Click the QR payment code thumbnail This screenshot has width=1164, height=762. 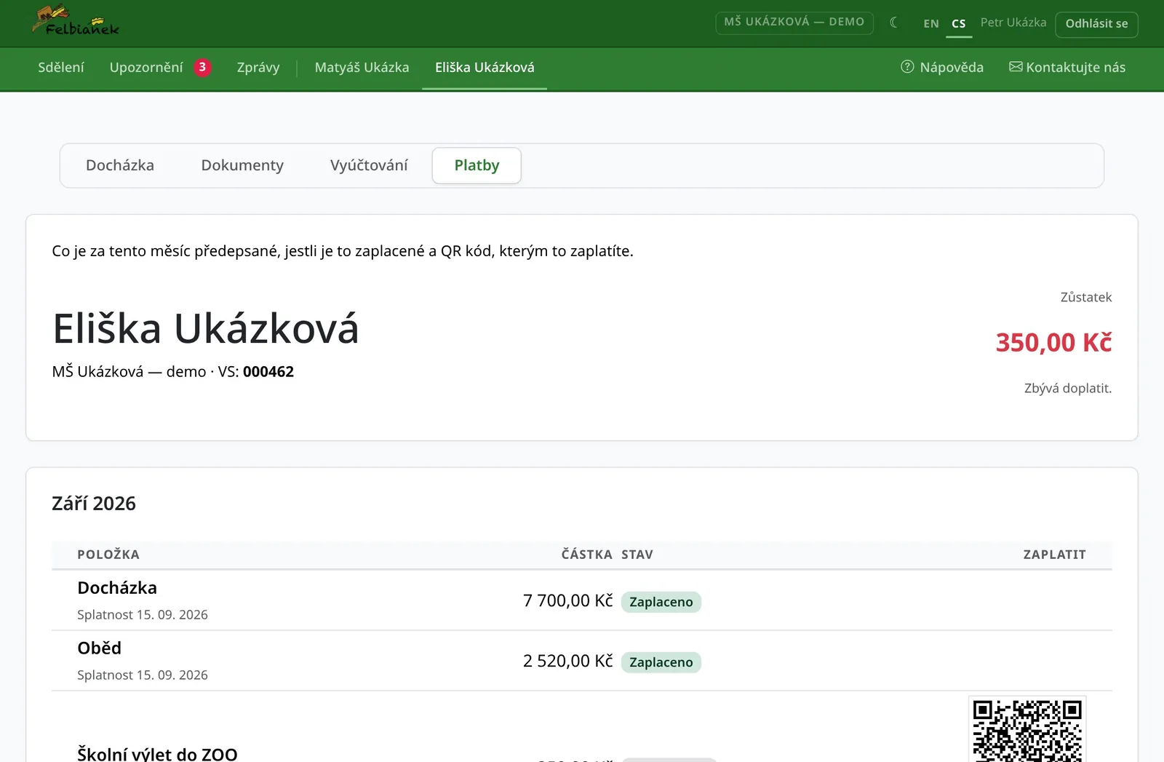(x=1027, y=729)
